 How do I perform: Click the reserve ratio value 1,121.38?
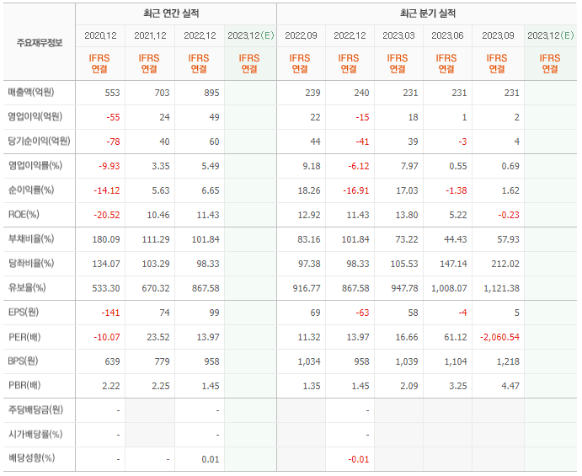[x=501, y=288]
